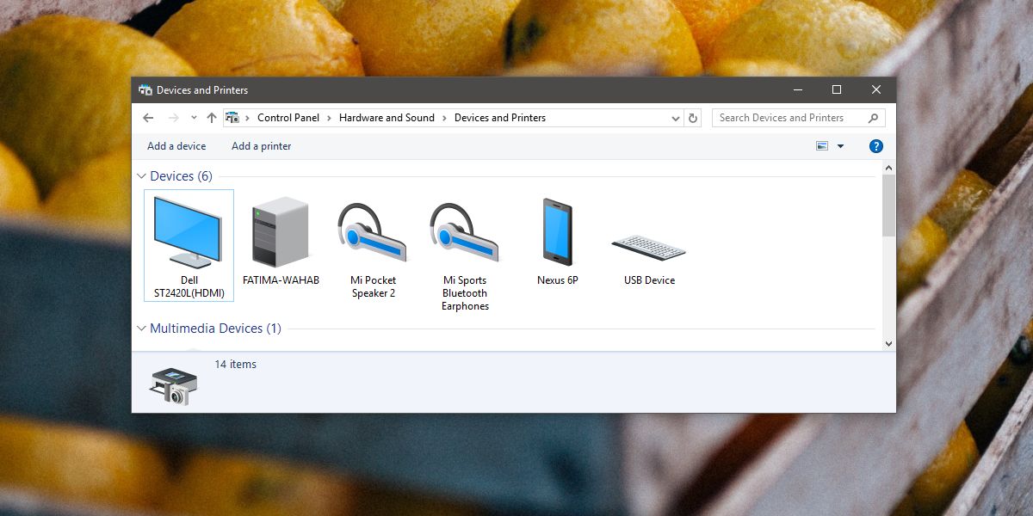This screenshot has width=1033, height=516.
Task: Select the Dell ST2420L(HDMI) monitor device
Action: 189,246
